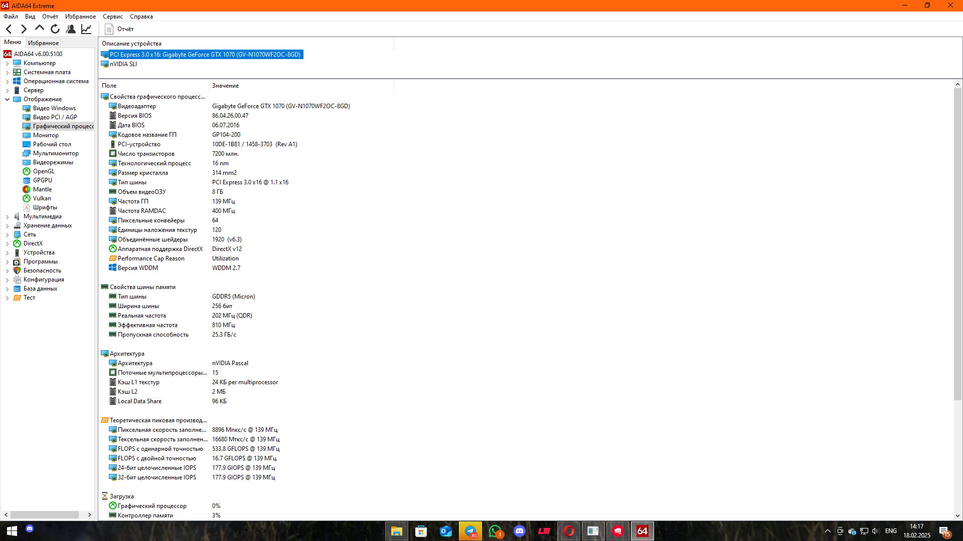
Task: Click the Шрифты icon in the tree
Action: pos(27,207)
